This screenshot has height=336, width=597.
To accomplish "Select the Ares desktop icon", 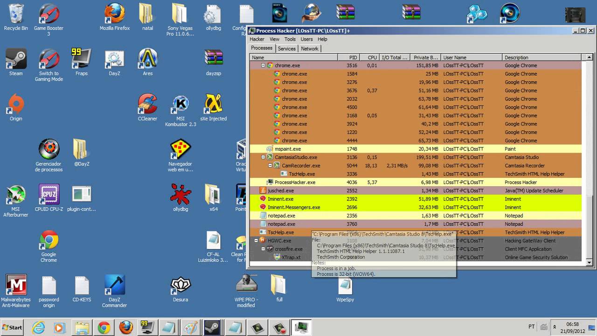I will pyautogui.click(x=147, y=63).
